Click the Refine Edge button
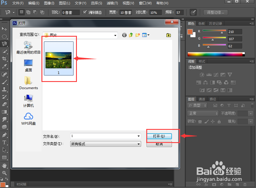The image size is (256, 188). coord(215,12)
